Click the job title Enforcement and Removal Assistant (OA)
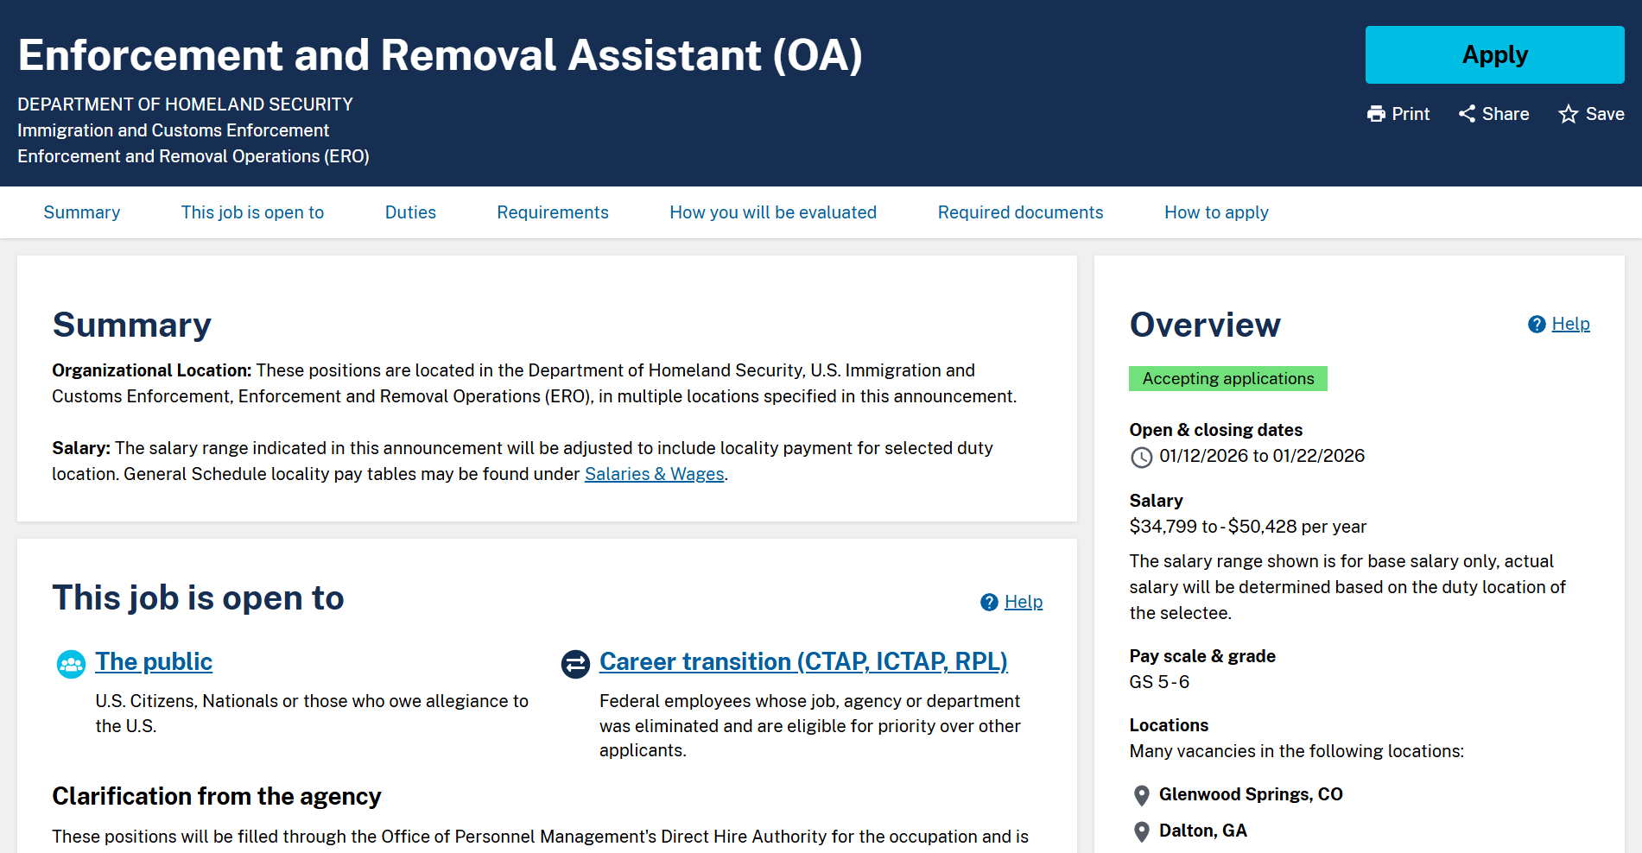Screen dimensions: 1642x853 [441, 55]
